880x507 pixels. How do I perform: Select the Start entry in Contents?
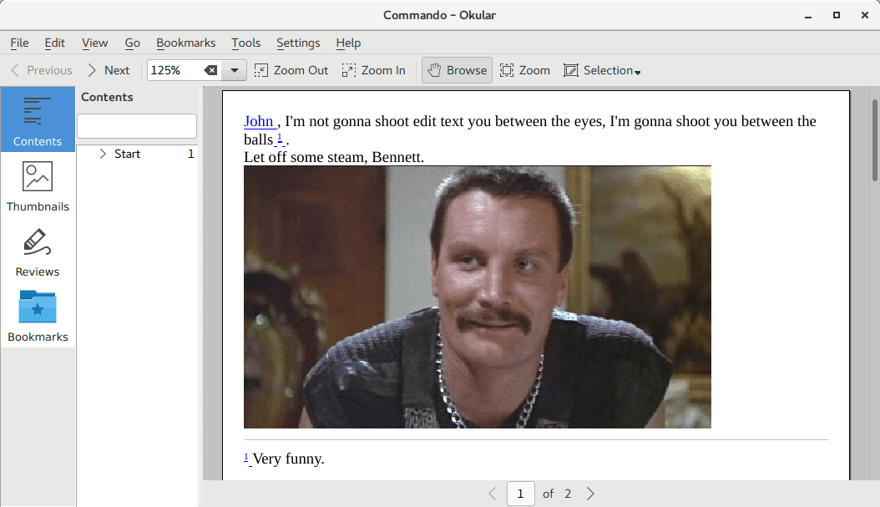coord(128,154)
